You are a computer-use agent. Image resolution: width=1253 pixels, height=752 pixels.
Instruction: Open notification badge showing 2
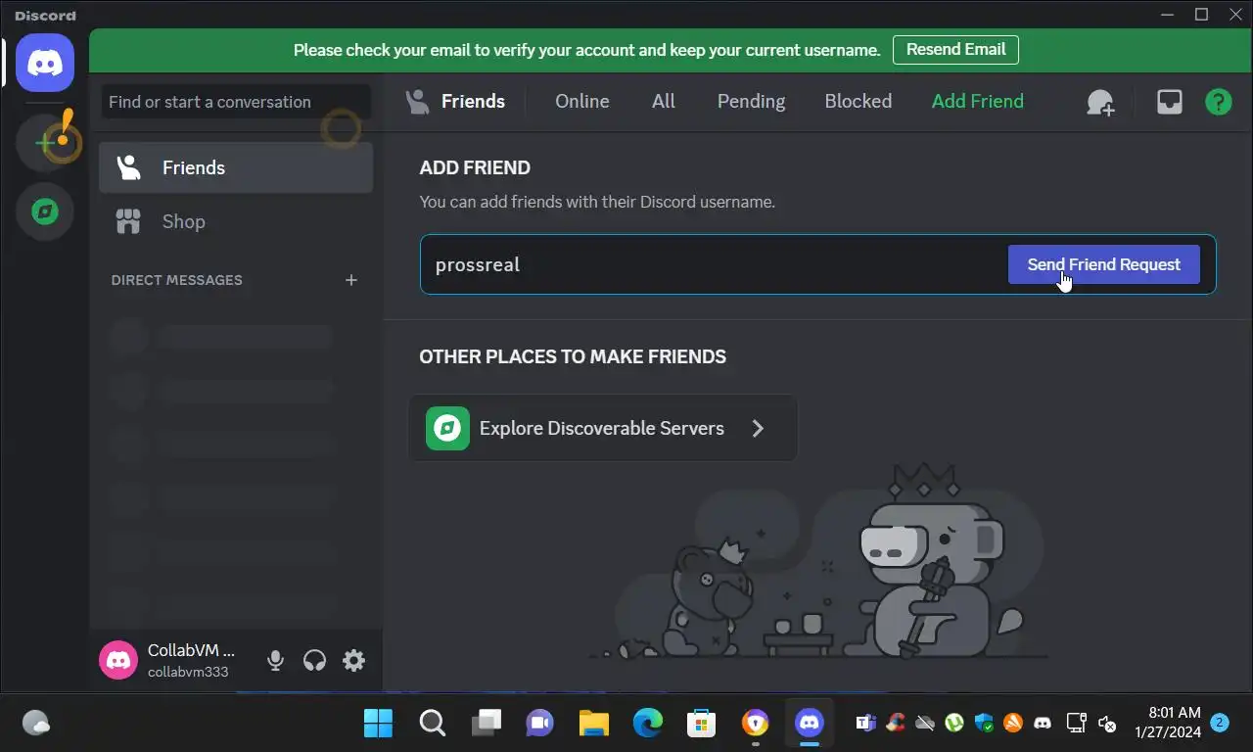1220,723
